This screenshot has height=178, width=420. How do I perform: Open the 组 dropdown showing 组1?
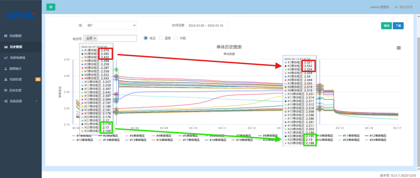[110, 25]
